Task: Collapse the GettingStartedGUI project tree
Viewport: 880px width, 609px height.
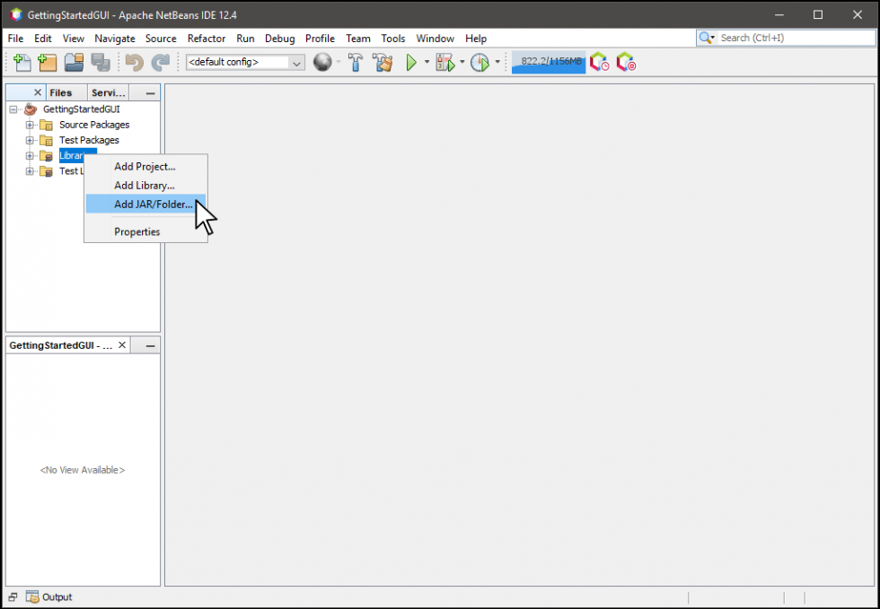Action: point(13,109)
